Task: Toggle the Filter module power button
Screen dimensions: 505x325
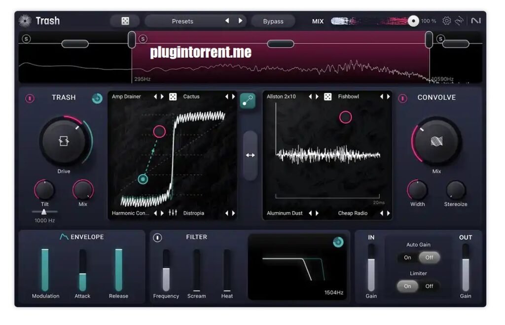Action: [x=157, y=238]
